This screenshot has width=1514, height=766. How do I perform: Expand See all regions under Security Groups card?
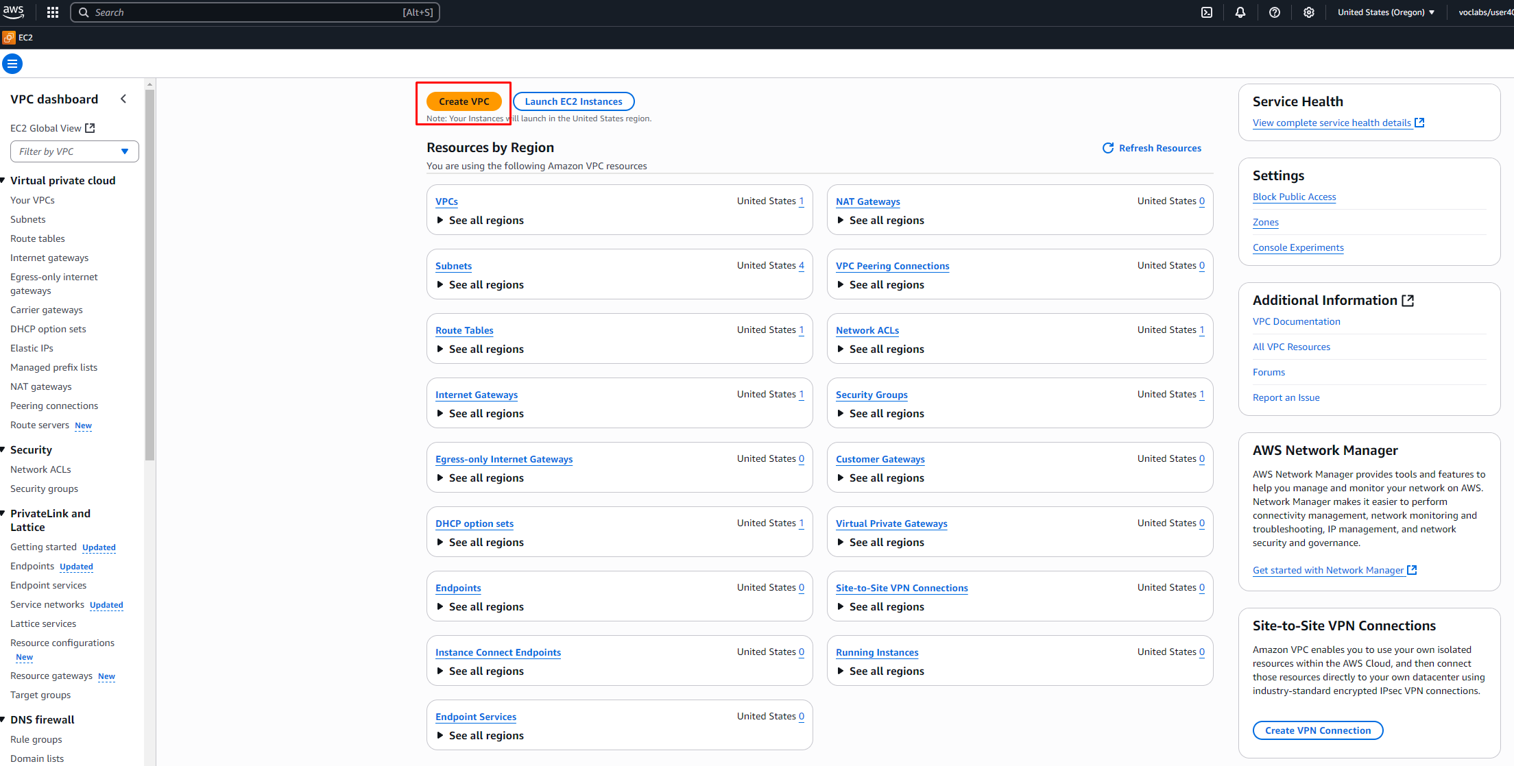click(x=880, y=413)
